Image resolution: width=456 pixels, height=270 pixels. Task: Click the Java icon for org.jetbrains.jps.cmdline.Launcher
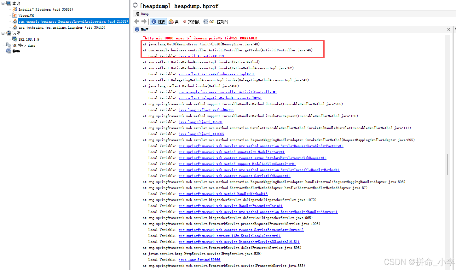[x=15, y=27]
